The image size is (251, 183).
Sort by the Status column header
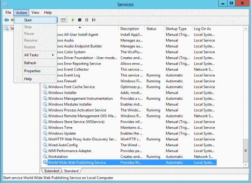coord(154,29)
